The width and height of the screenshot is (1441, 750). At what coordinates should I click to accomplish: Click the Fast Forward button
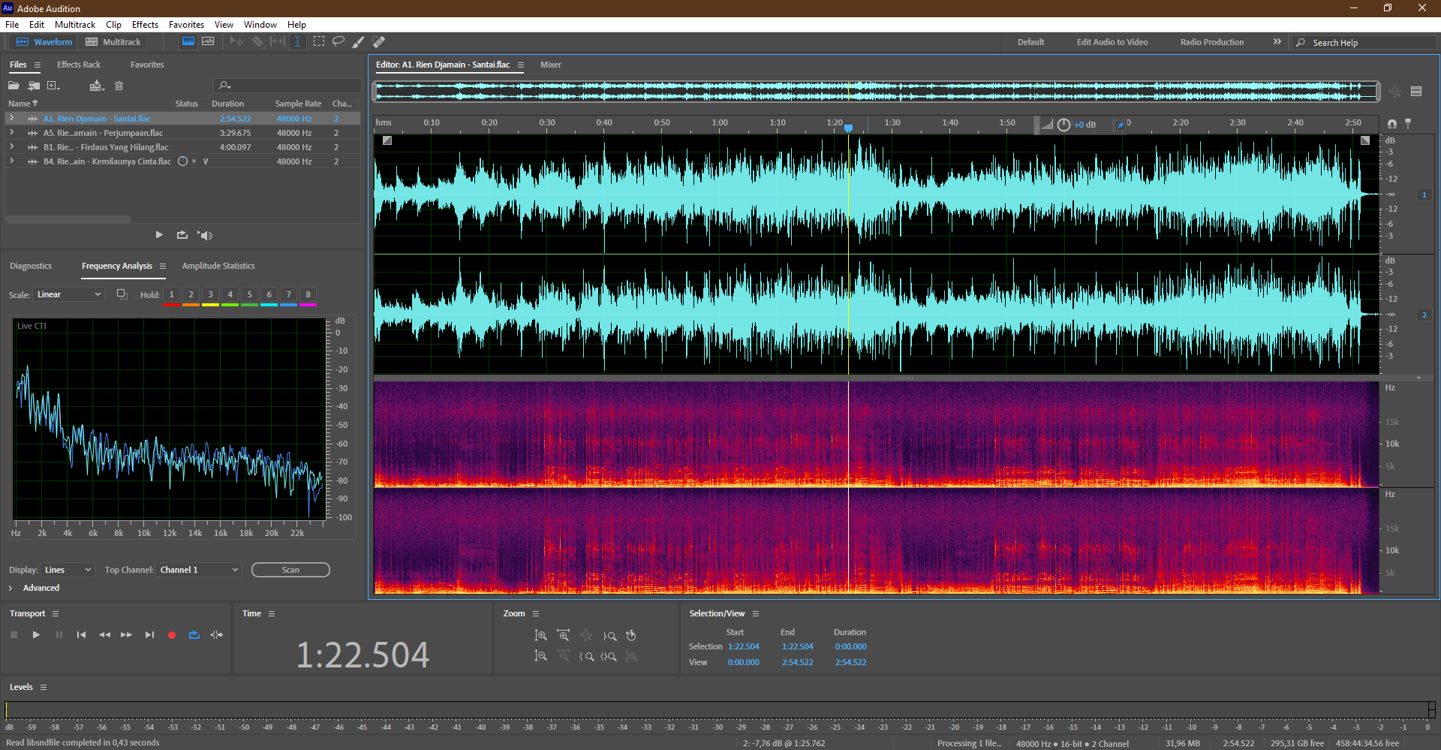pos(127,635)
